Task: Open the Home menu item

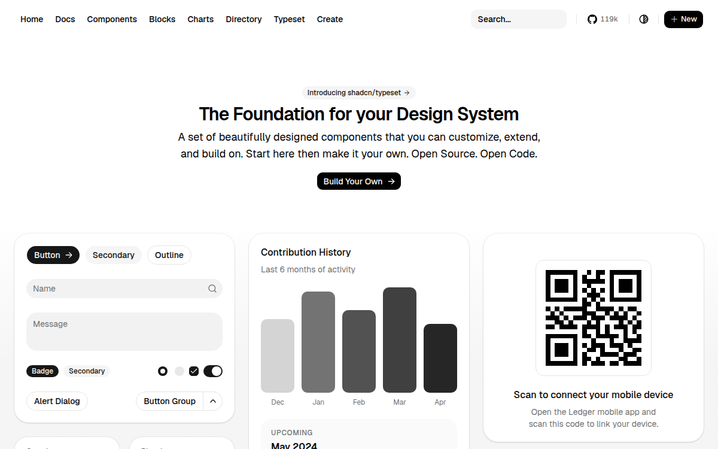Action: click(32, 19)
